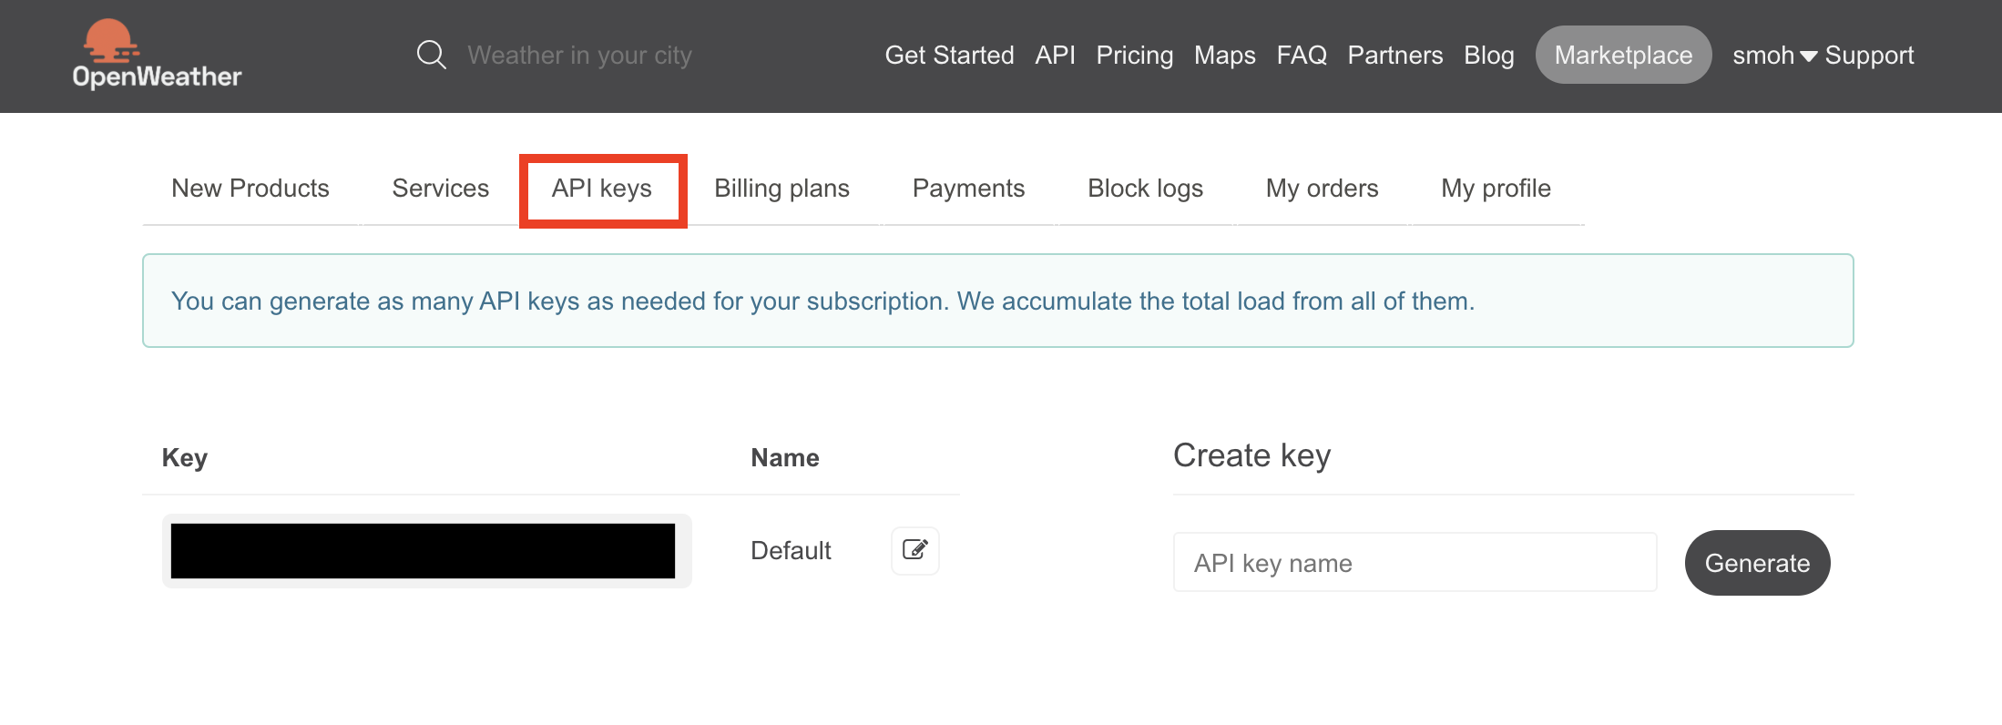This screenshot has height=725, width=2002.
Task: Open the Payments tab
Action: tap(968, 189)
